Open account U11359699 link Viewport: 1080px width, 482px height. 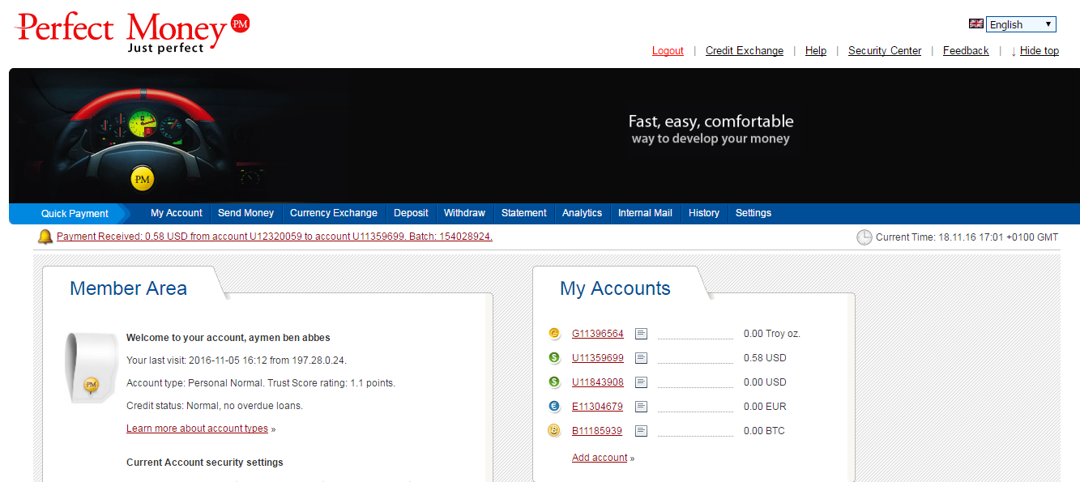pyautogui.click(x=598, y=358)
